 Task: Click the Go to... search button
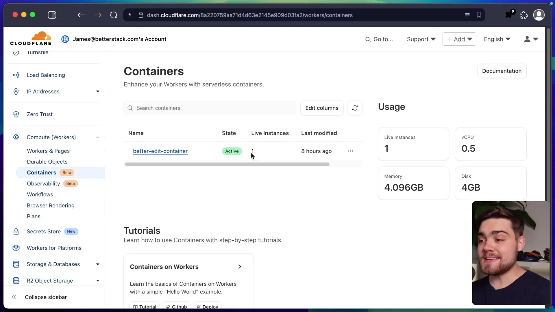coord(379,39)
